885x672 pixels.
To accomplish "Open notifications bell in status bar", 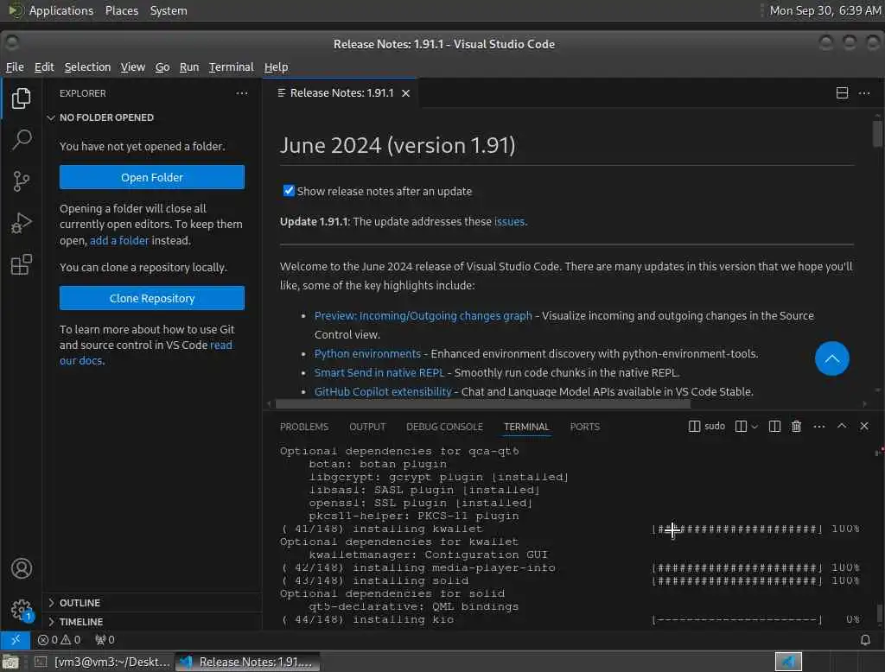I will pos(865,640).
